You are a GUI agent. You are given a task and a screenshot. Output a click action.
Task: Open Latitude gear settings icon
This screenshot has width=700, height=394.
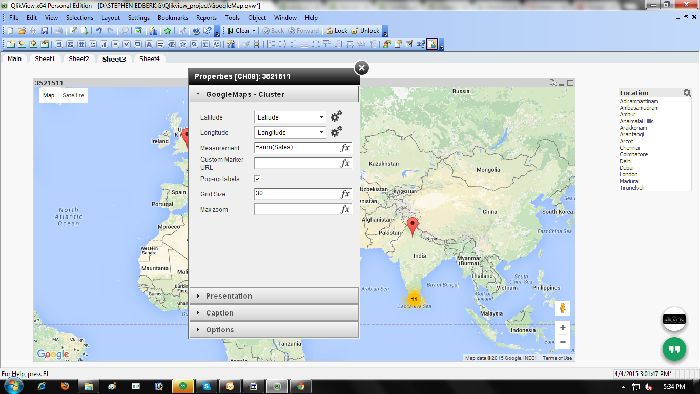coord(336,116)
